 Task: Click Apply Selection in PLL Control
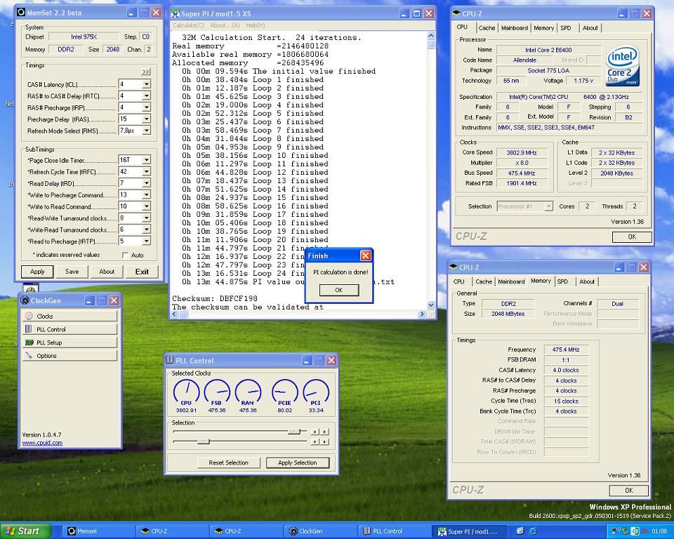point(298,463)
